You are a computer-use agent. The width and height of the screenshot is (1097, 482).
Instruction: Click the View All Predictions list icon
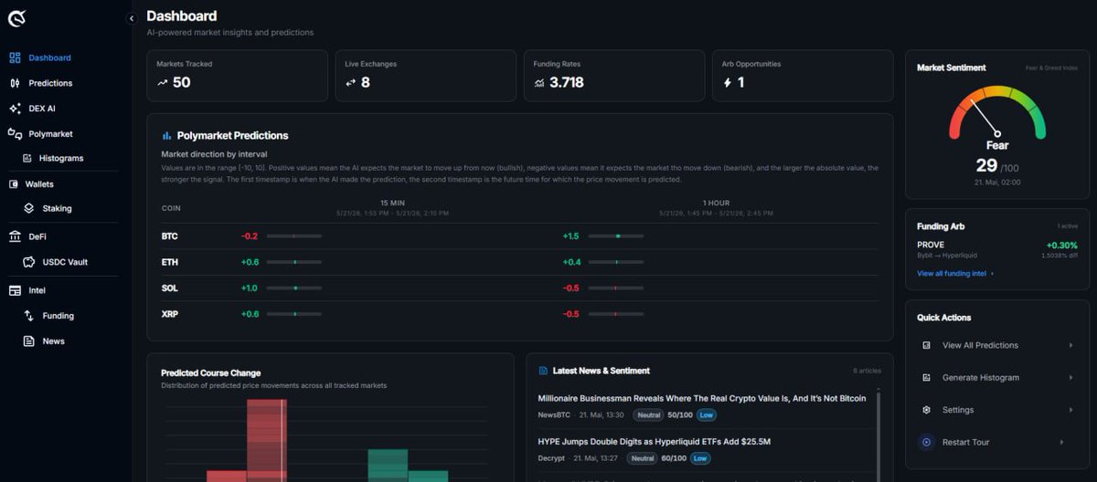[926, 345]
